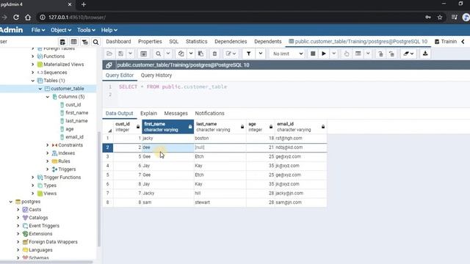Click the Paste icon in query toolbar
The width and height of the screenshot is (470, 264).
[x=200, y=54]
